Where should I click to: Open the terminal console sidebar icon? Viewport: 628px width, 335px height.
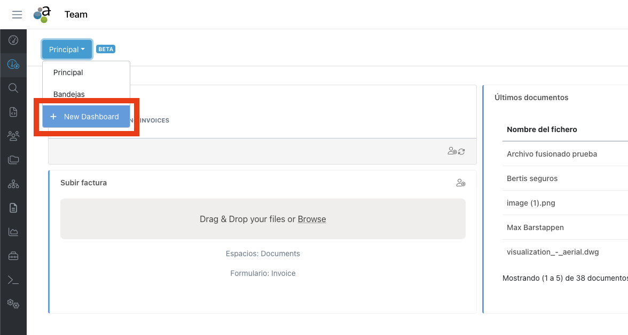point(13,280)
